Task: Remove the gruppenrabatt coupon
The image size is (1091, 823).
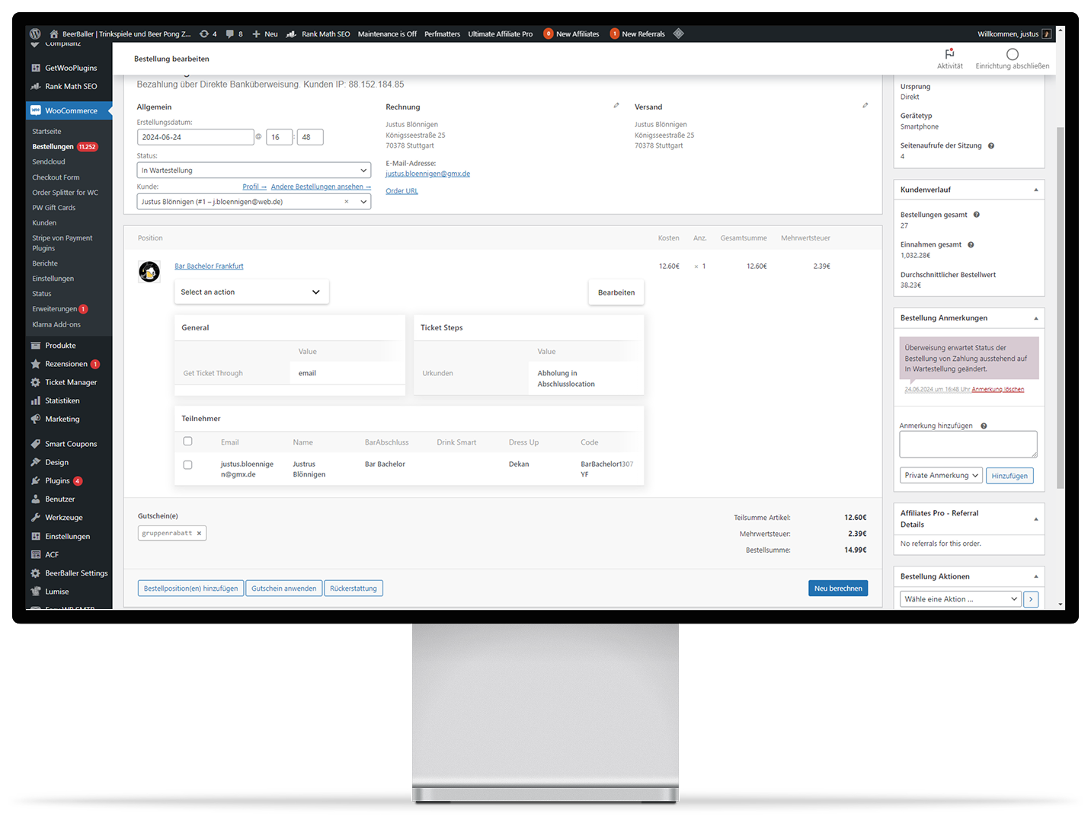Action: pos(199,533)
